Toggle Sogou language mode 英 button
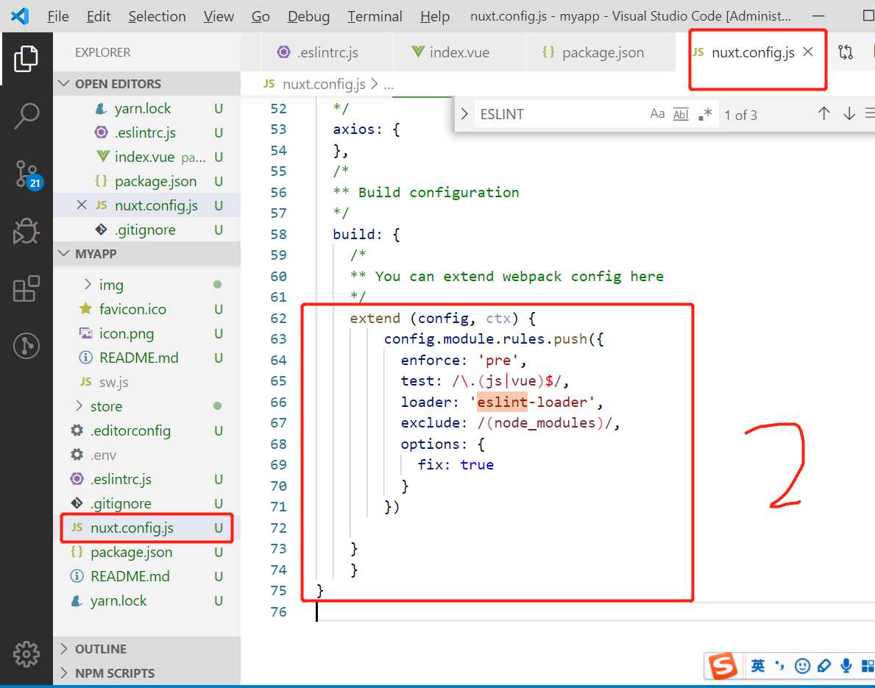 point(757,666)
